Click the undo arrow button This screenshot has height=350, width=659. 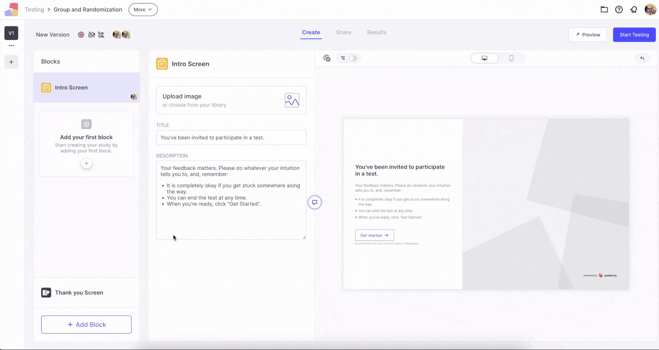(x=642, y=58)
